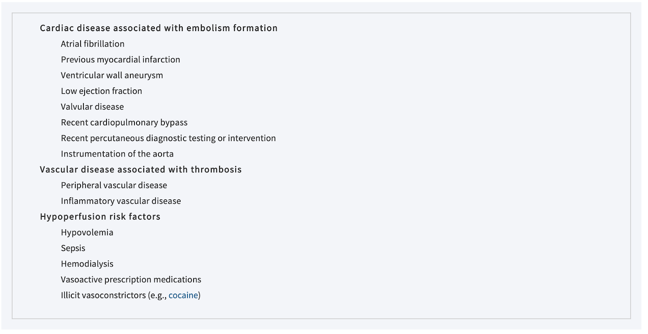Select the Valvular disease entry
Viewport: 648px width, 334px height.
[92, 107]
